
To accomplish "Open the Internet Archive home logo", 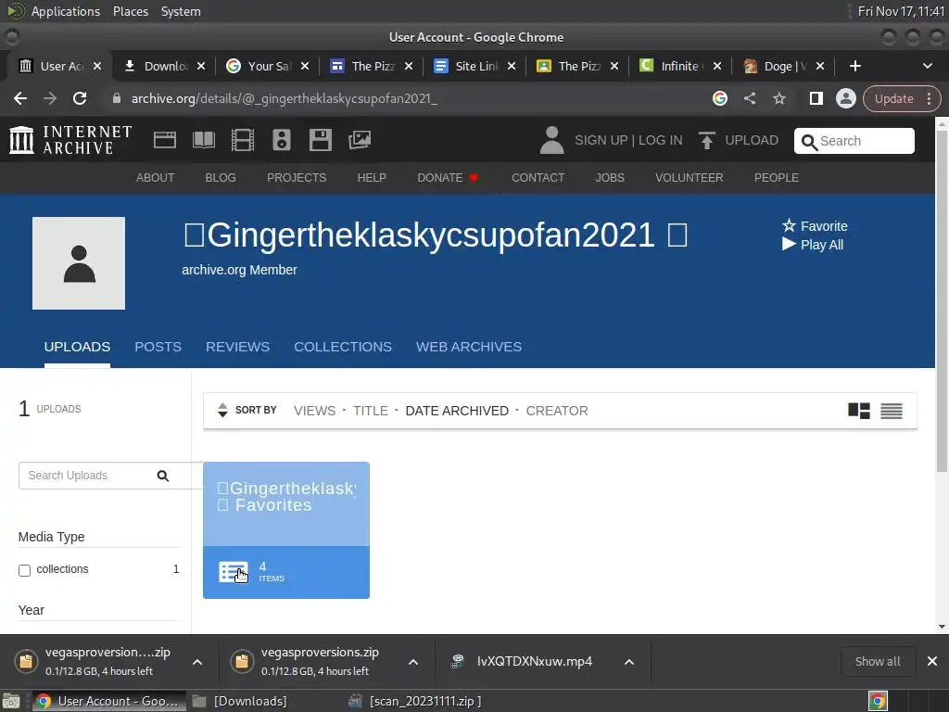I will [x=70, y=140].
